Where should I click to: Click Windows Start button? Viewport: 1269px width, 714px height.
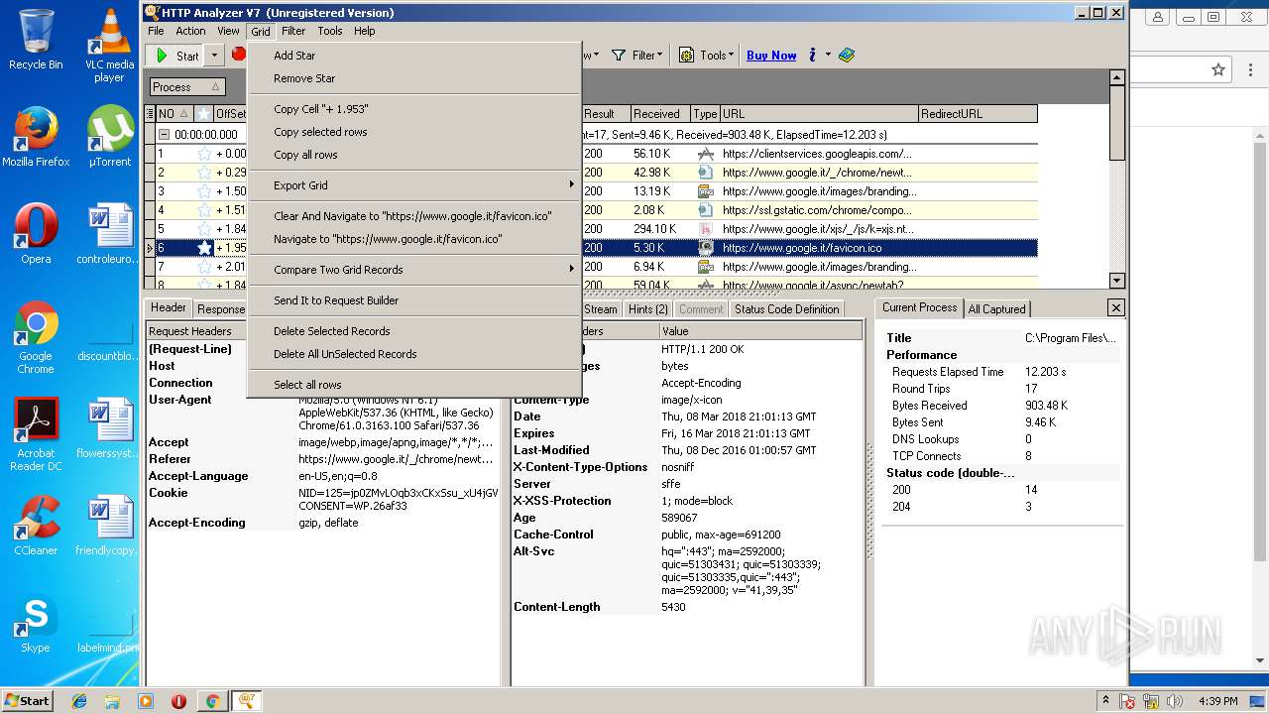point(27,701)
